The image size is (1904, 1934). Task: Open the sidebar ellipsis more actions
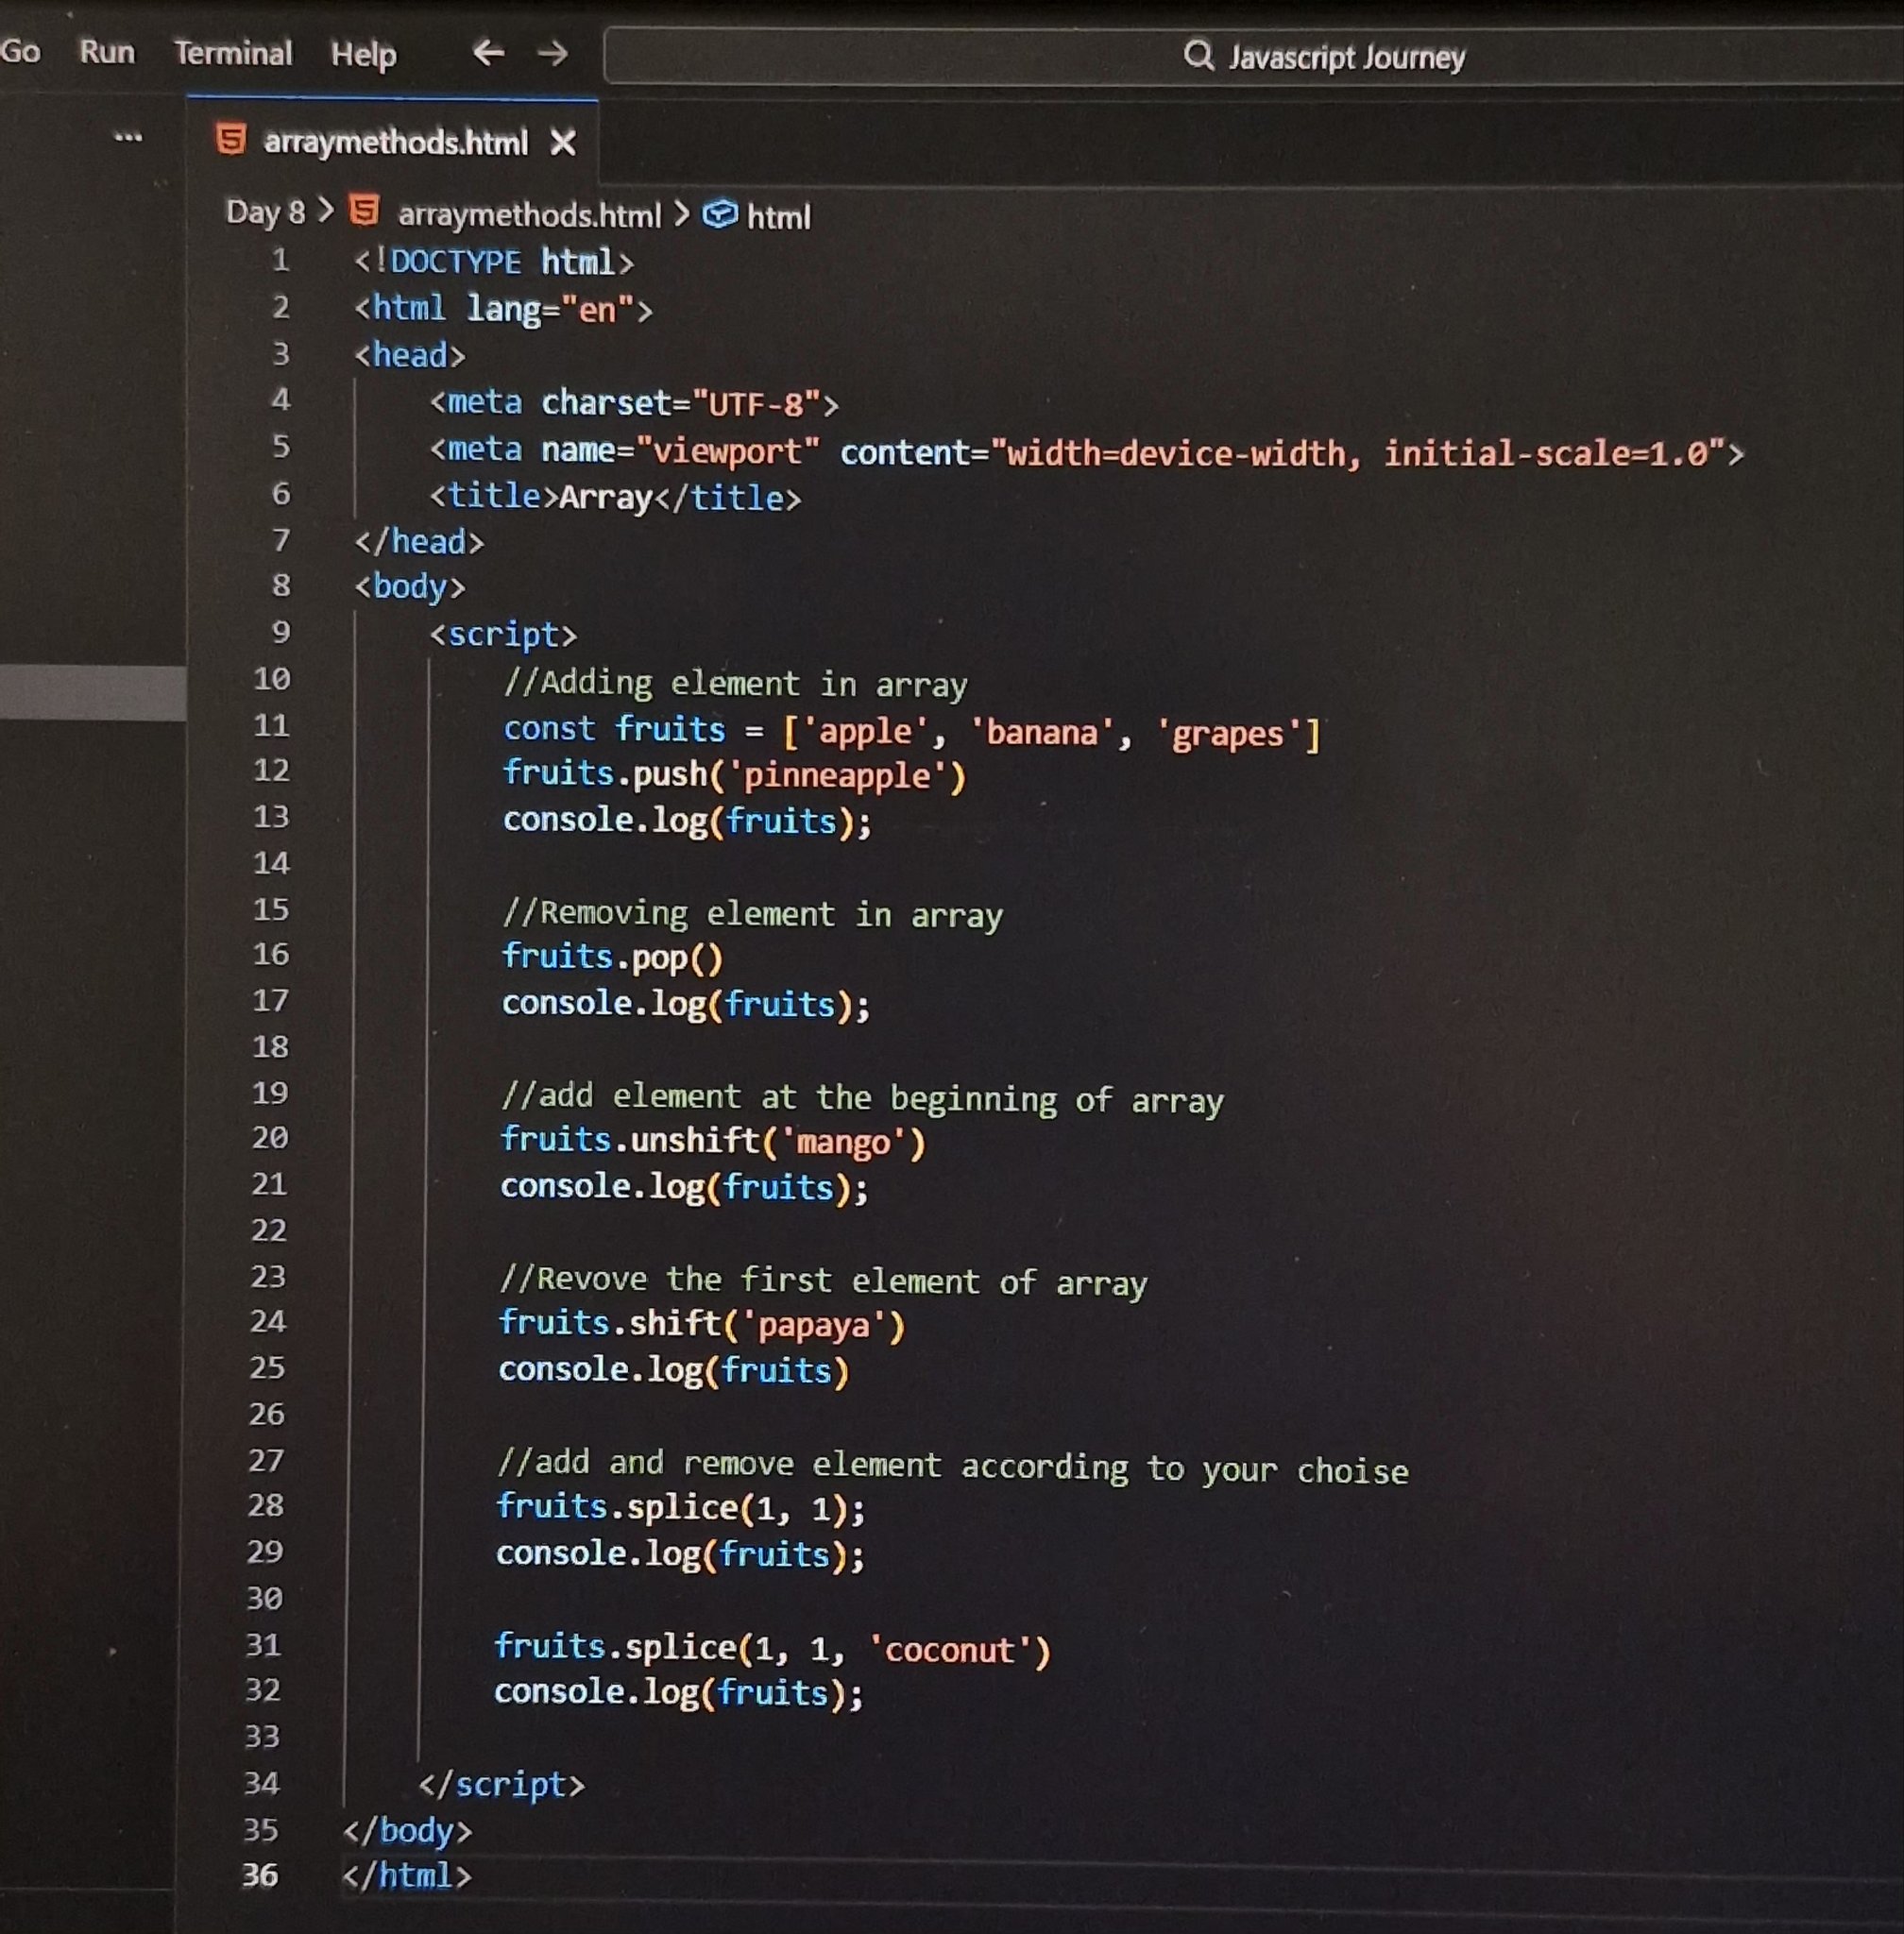[128, 137]
